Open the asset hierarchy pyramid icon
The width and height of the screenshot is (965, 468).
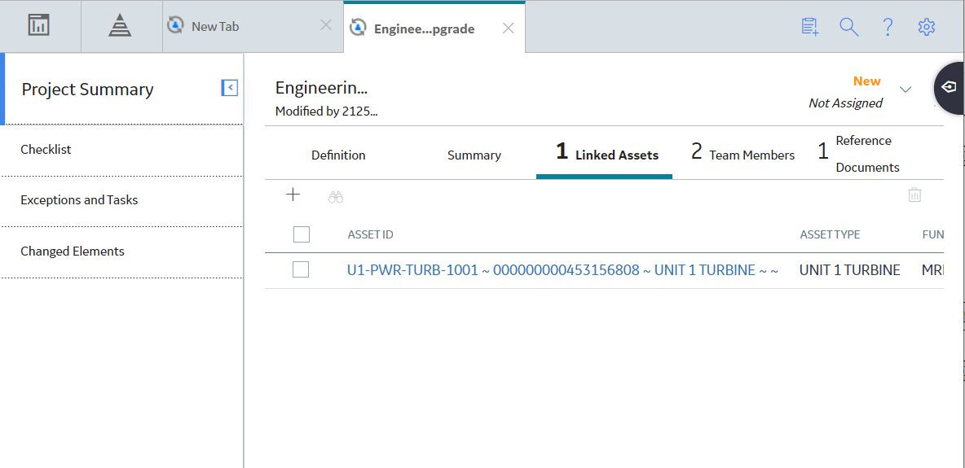[120, 26]
